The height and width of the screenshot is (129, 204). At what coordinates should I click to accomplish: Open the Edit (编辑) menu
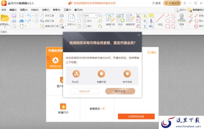click(13, 10)
